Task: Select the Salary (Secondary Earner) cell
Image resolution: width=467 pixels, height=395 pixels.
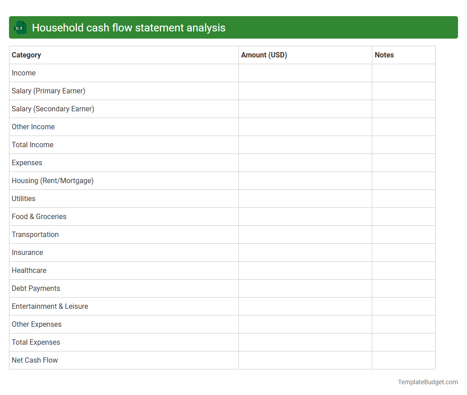Action: pos(53,109)
